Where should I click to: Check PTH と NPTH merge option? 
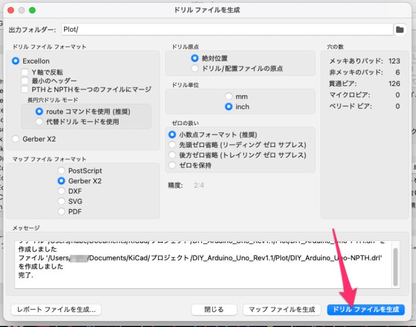pyautogui.click(x=25, y=90)
